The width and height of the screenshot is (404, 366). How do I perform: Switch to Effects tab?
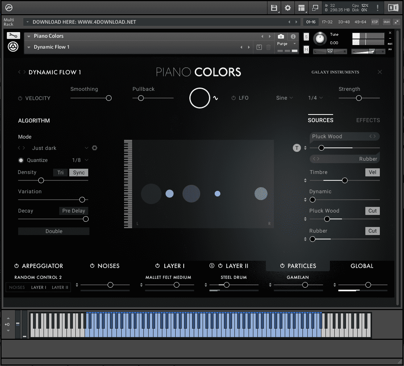[x=368, y=120]
